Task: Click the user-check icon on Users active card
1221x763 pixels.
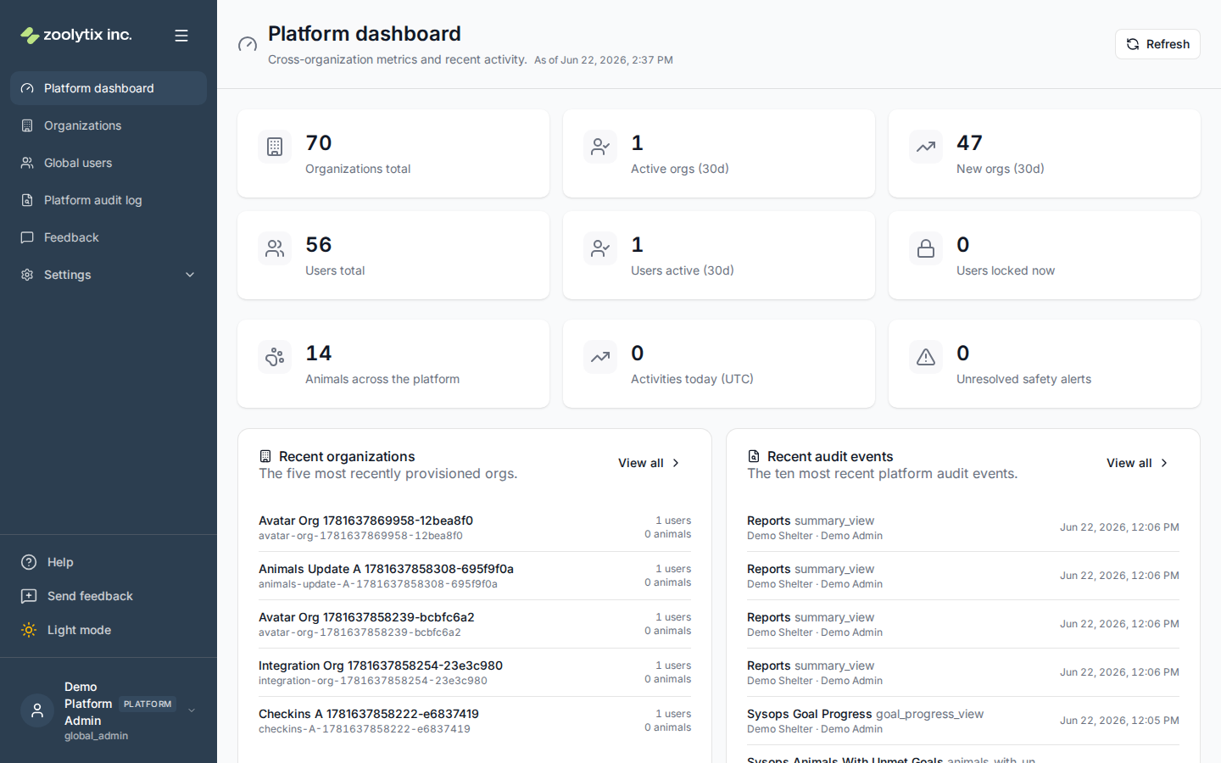Action: pos(600,248)
